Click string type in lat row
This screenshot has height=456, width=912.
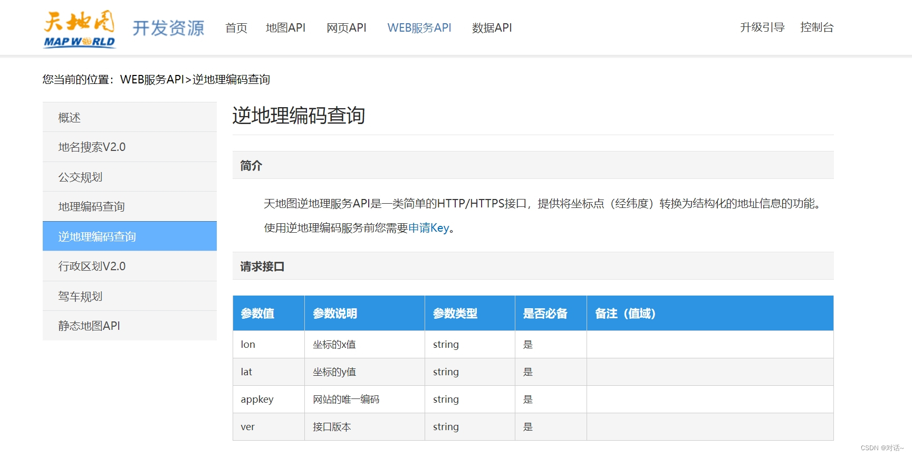pyautogui.click(x=470, y=372)
